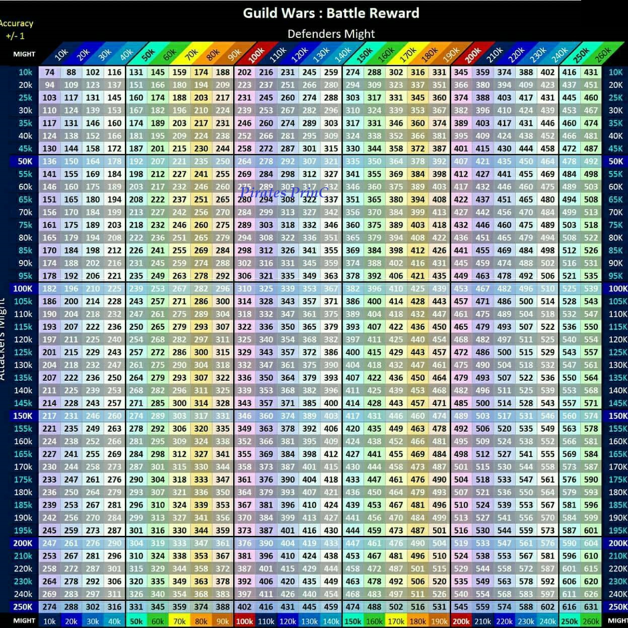The width and height of the screenshot is (628, 628).
Task: Select the 10k column header in top row
Action: (61, 54)
